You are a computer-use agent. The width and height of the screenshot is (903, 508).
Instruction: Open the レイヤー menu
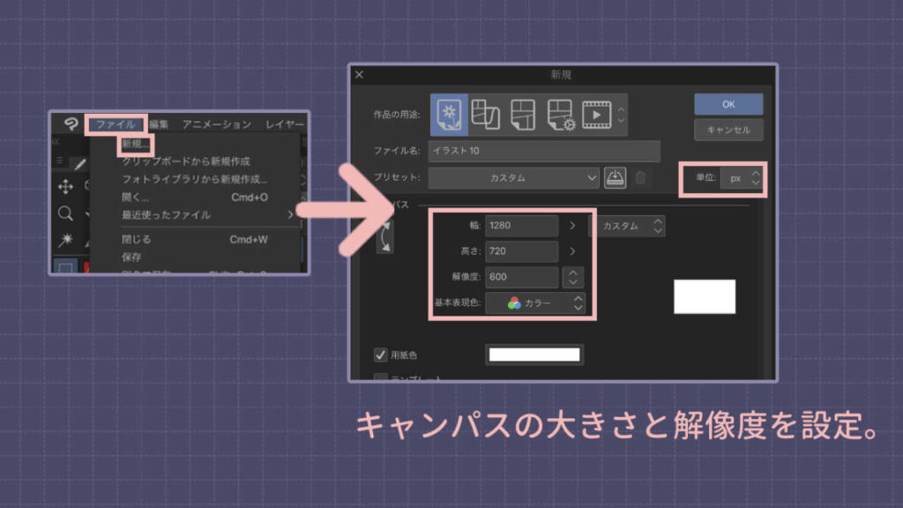pyautogui.click(x=285, y=123)
